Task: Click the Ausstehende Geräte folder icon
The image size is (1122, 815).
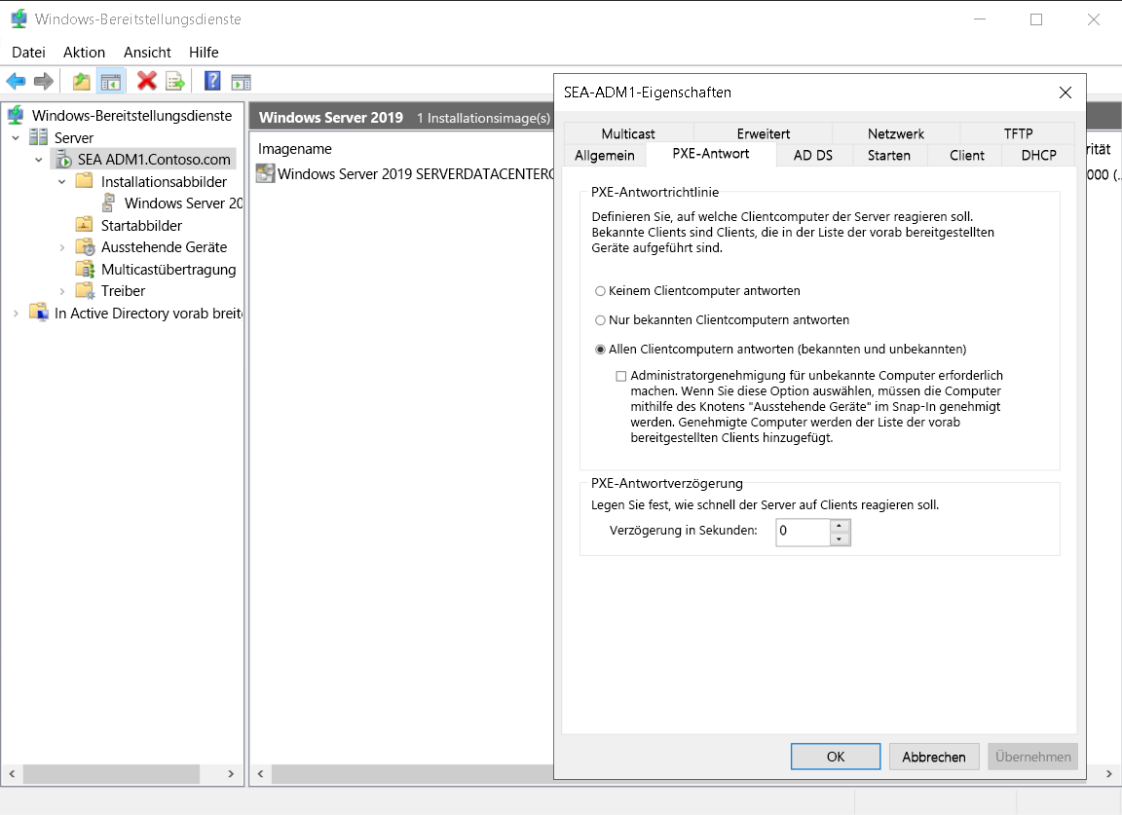Action: (x=85, y=247)
